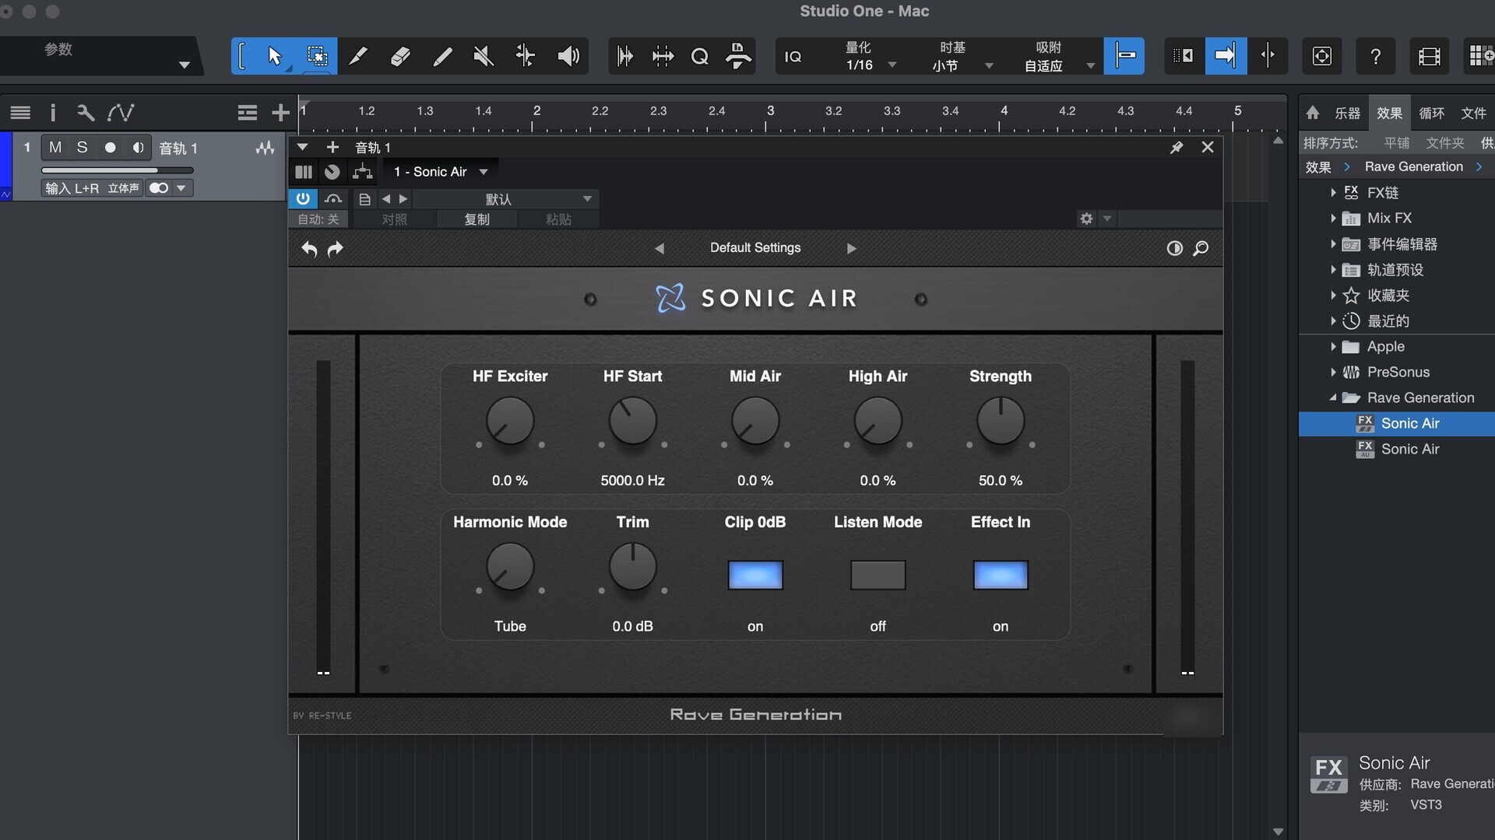The height and width of the screenshot is (840, 1495).
Task: Select the Mute tool
Action: click(x=484, y=56)
